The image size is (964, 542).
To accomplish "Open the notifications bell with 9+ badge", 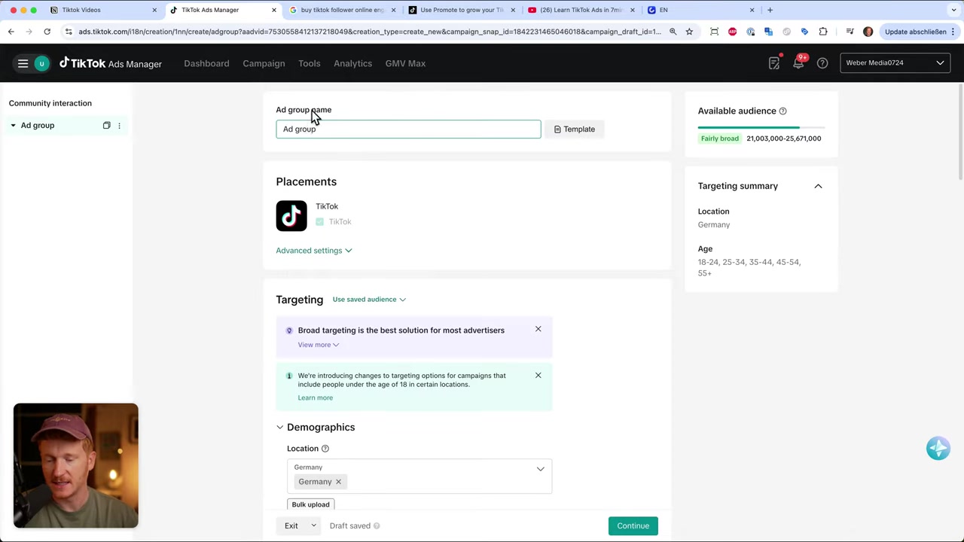I will [798, 63].
